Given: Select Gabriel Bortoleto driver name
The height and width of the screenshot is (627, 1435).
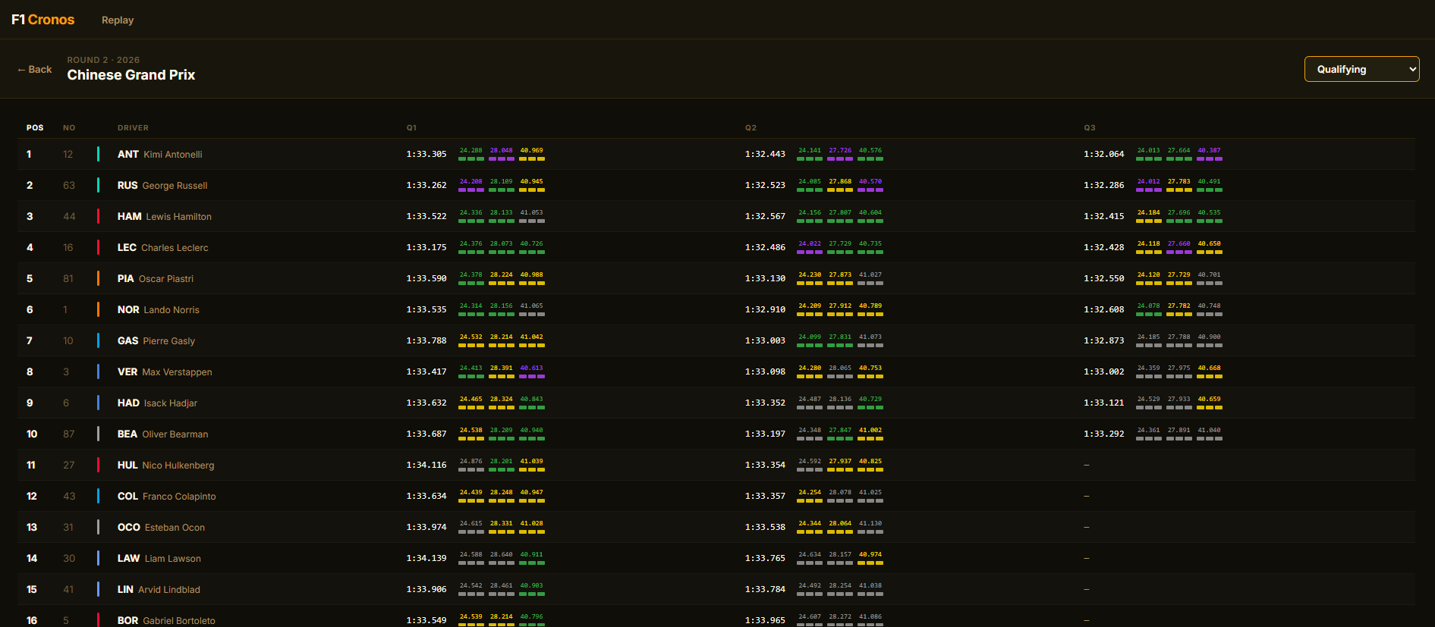Looking at the screenshot, I should pos(179,621).
